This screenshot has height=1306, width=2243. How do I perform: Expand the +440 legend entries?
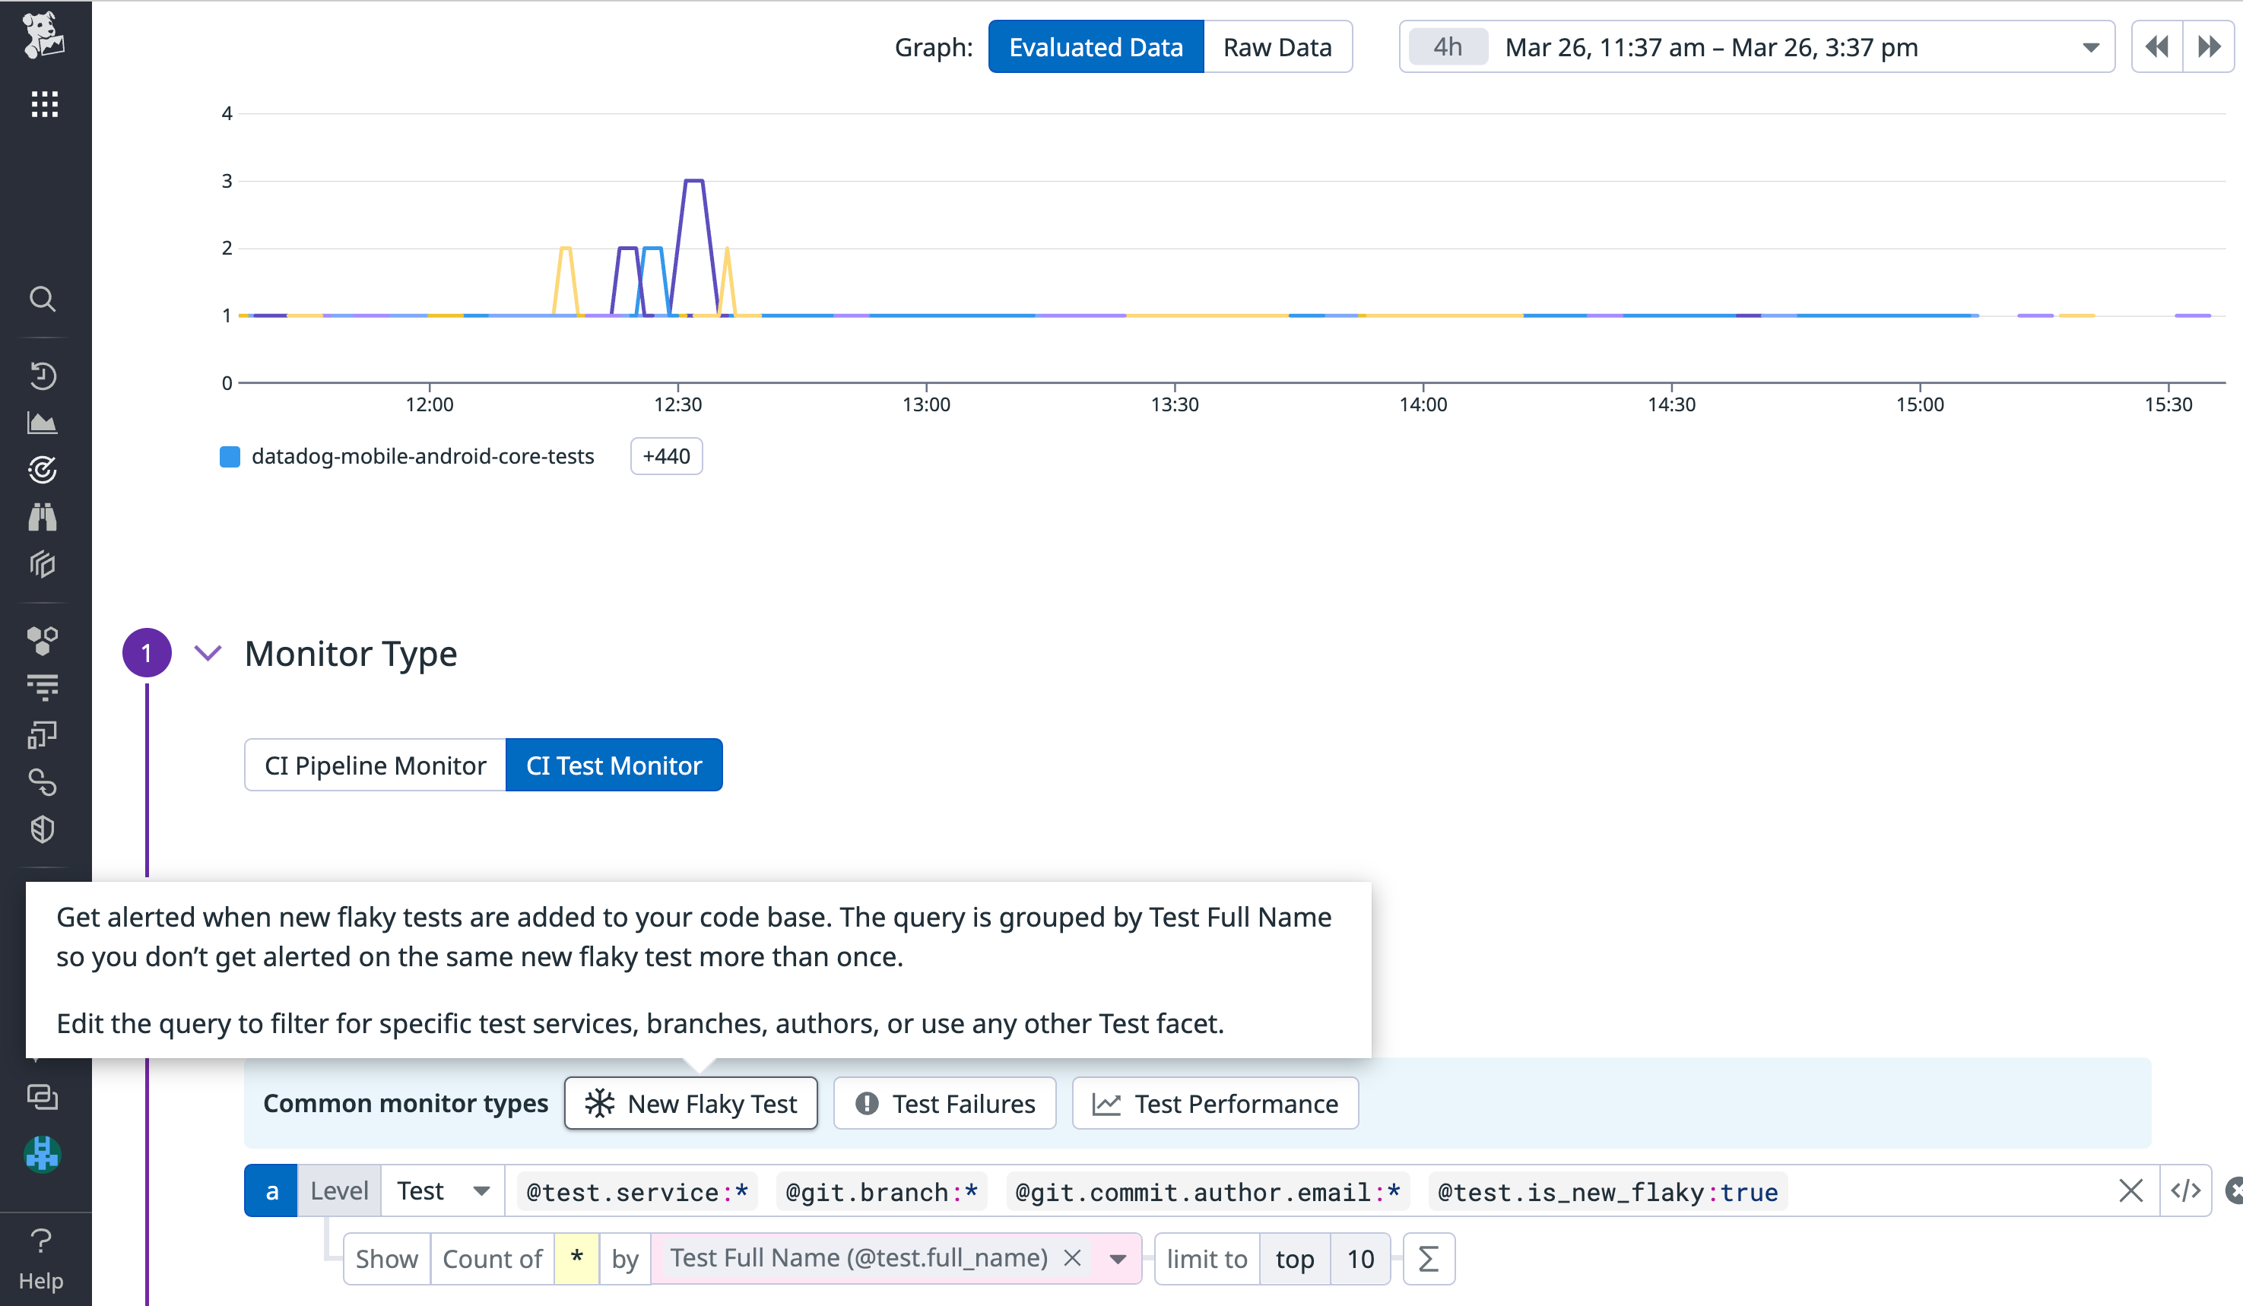coord(666,455)
